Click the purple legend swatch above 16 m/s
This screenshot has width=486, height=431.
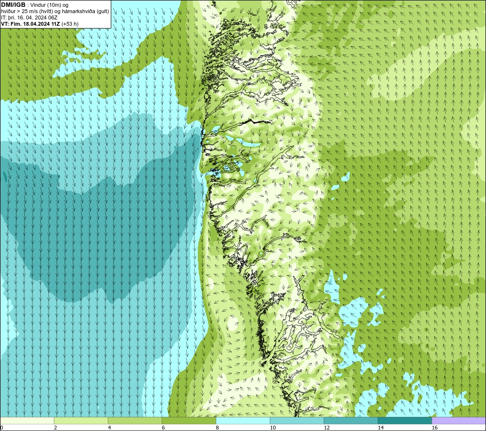coord(459,420)
